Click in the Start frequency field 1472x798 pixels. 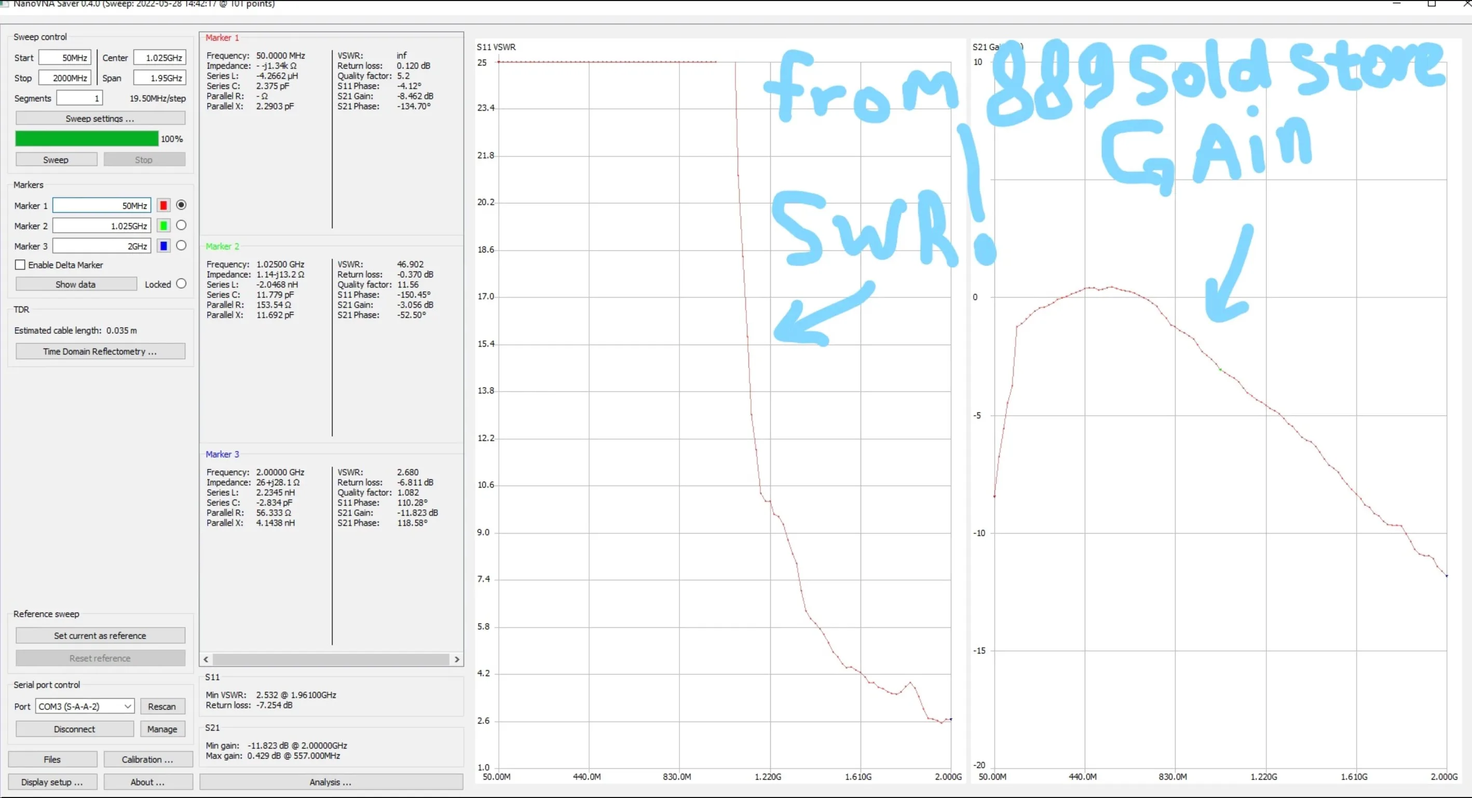(x=65, y=58)
